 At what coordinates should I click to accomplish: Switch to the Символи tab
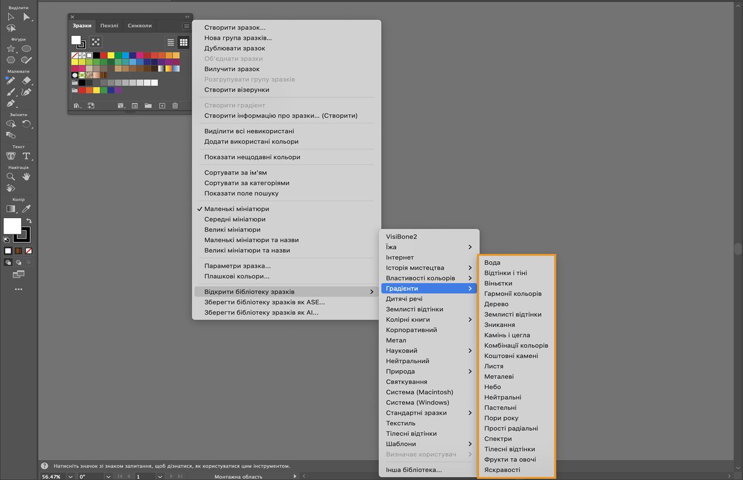point(139,26)
